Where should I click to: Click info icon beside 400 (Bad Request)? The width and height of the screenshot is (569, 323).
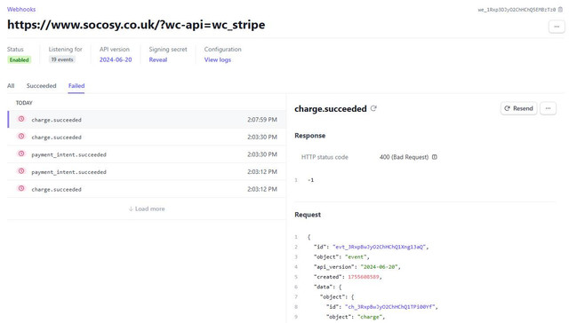coord(435,157)
